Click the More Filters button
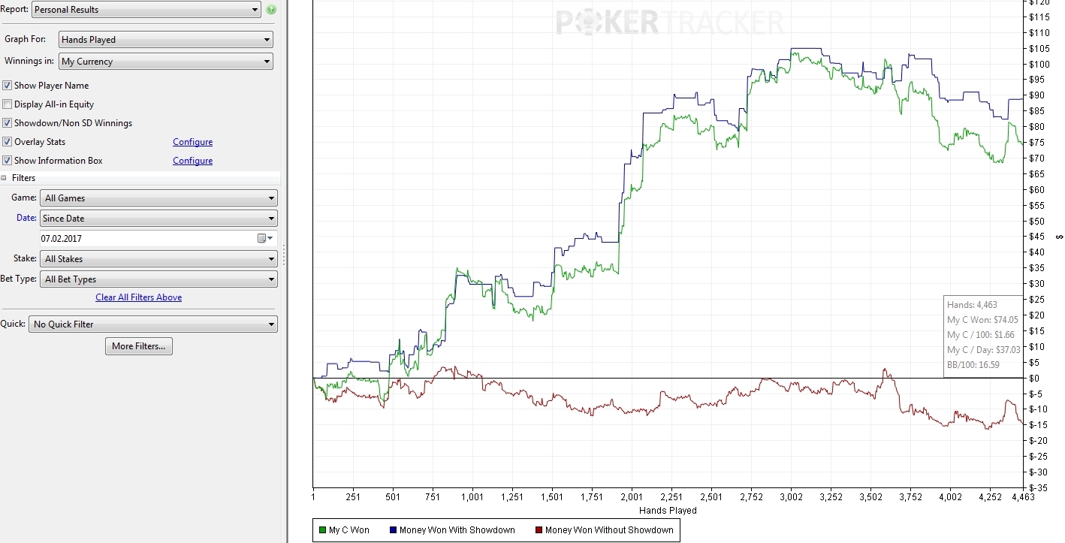This screenshot has height=543, width=1065. 139,346
